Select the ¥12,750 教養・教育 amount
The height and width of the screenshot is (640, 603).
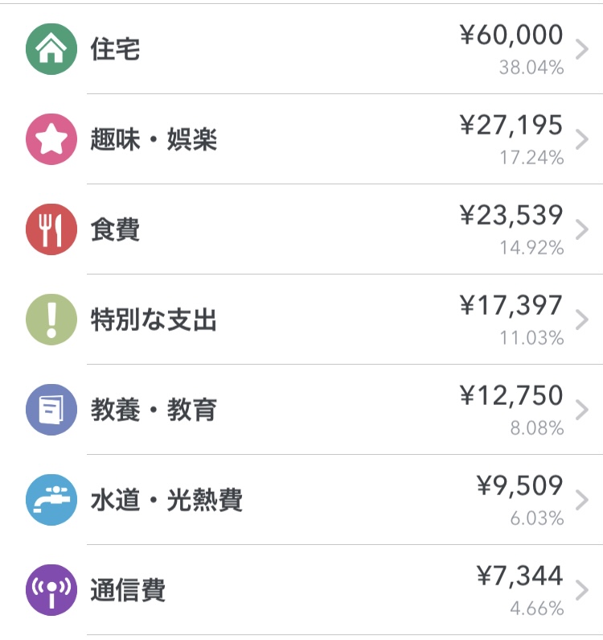(x=511, y=396)
